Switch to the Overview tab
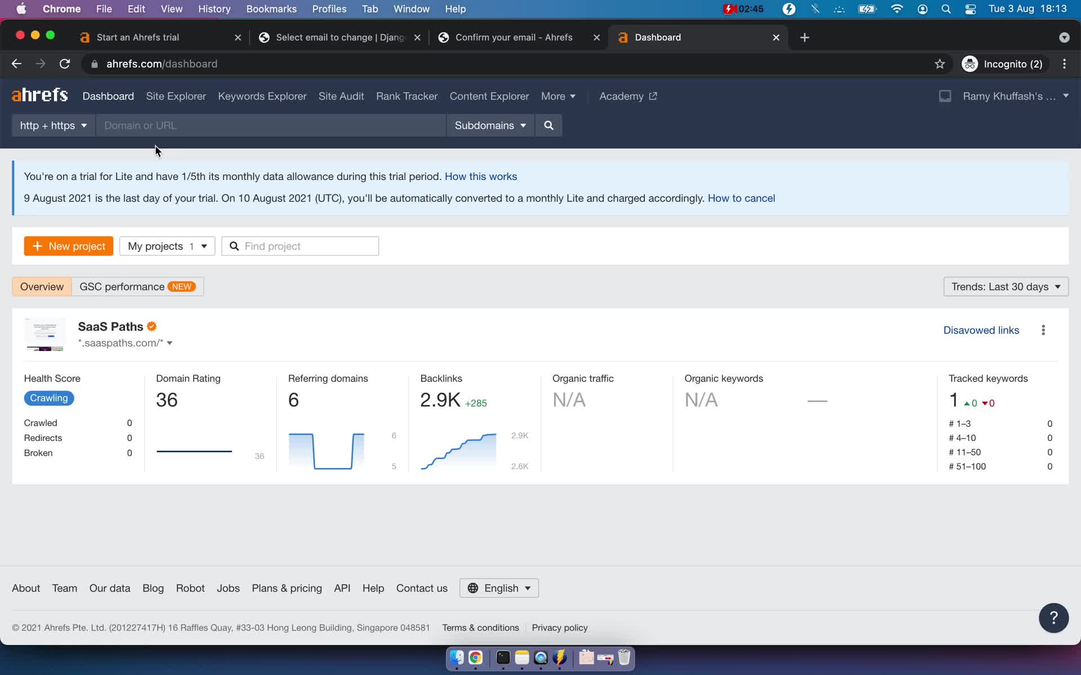 [x=42, y=287]
